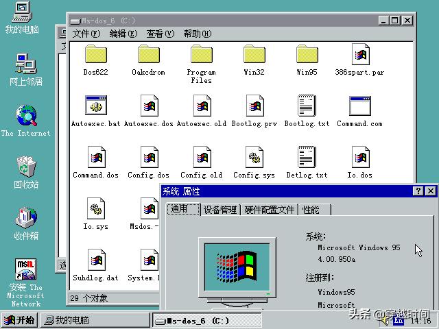The image size is (439, 329).
Task: Select the Autoexec.dos file icon
Action: point(150,106)
